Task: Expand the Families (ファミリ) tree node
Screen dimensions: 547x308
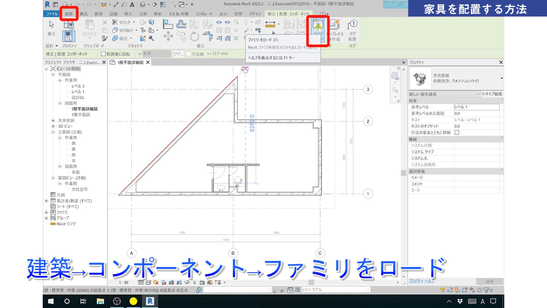Action: tap(46, 212)
